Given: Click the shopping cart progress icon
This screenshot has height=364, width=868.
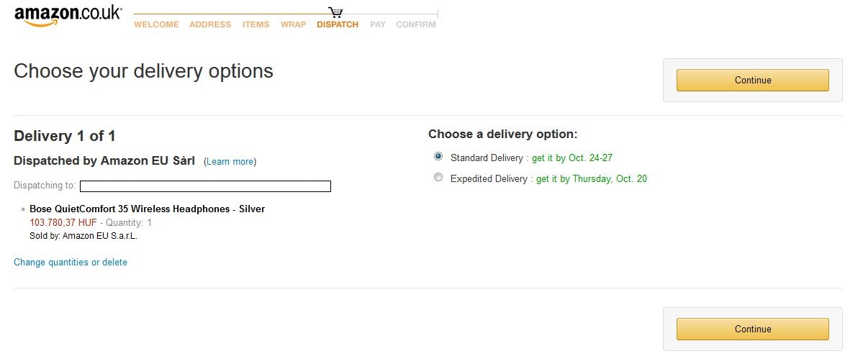Looking at the screenshot, I should point(335,12).
